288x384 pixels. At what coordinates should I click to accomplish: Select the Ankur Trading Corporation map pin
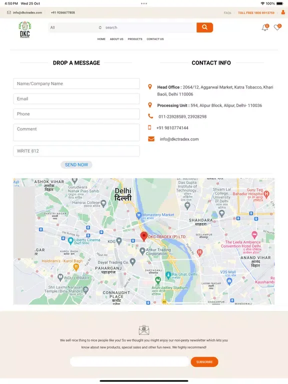tap(142, 251)
